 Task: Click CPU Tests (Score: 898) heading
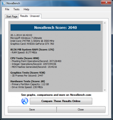pyautogui.click(x=25, y=58)
